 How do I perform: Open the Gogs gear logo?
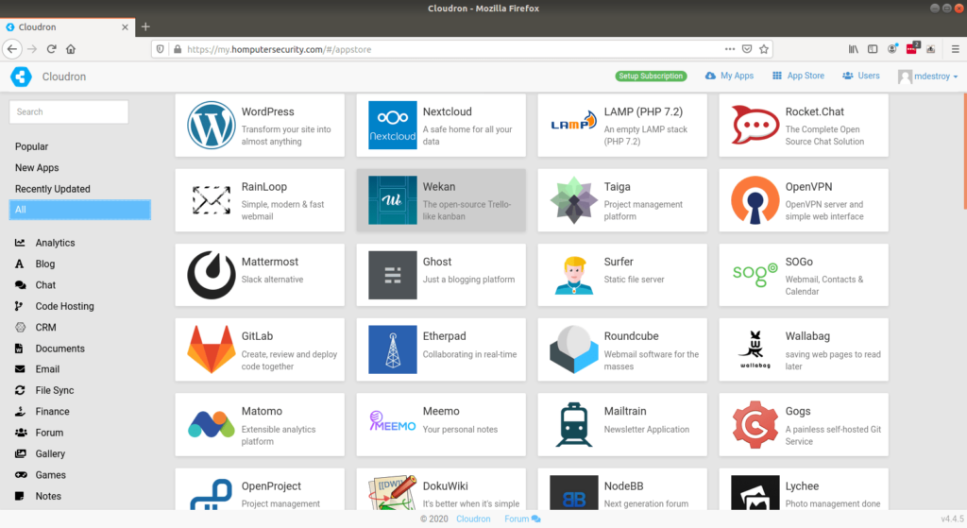point(755,425)
